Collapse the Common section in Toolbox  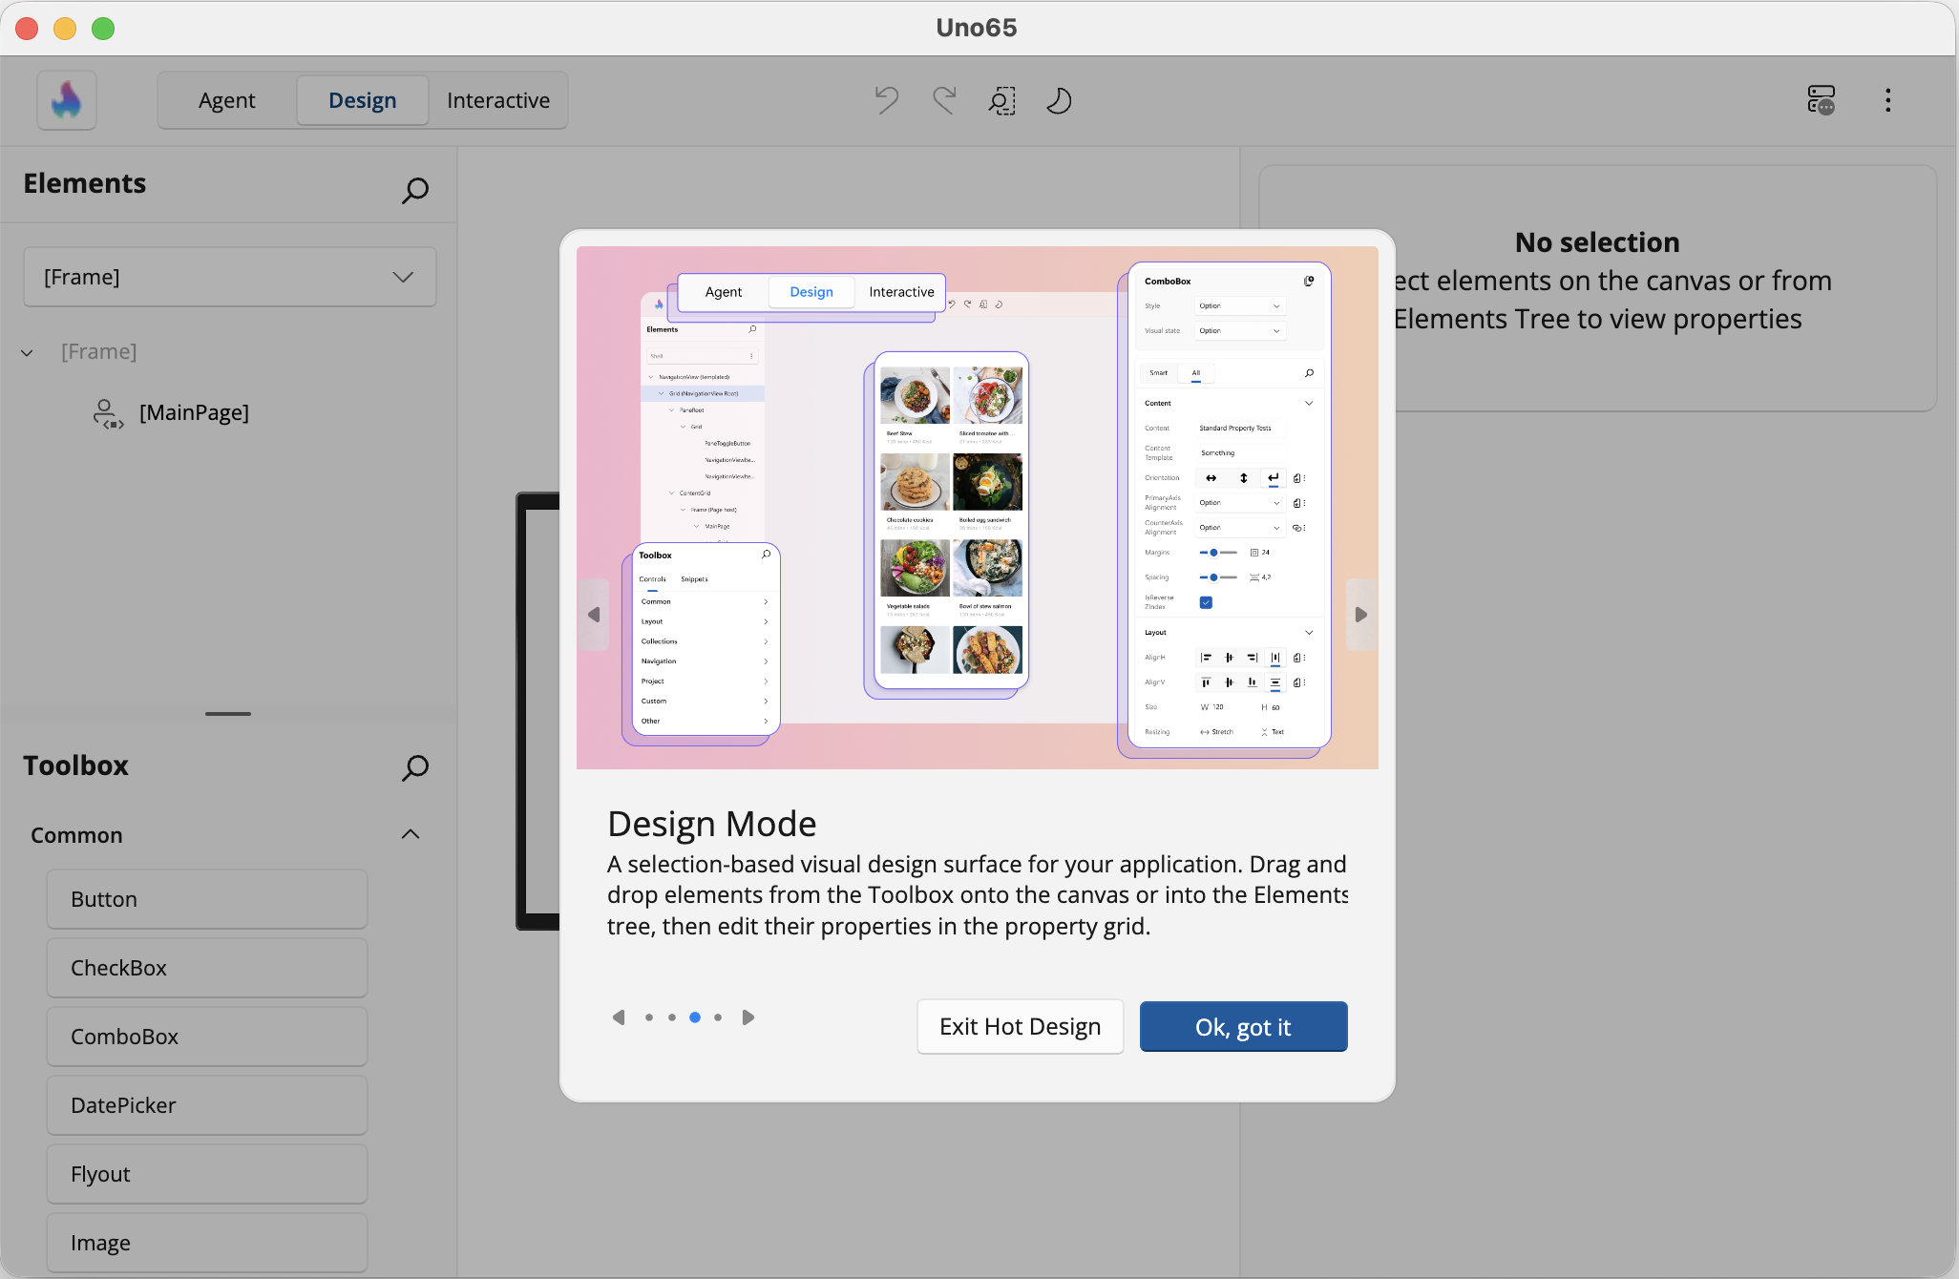pyautogui.click(x=411, y=833)
